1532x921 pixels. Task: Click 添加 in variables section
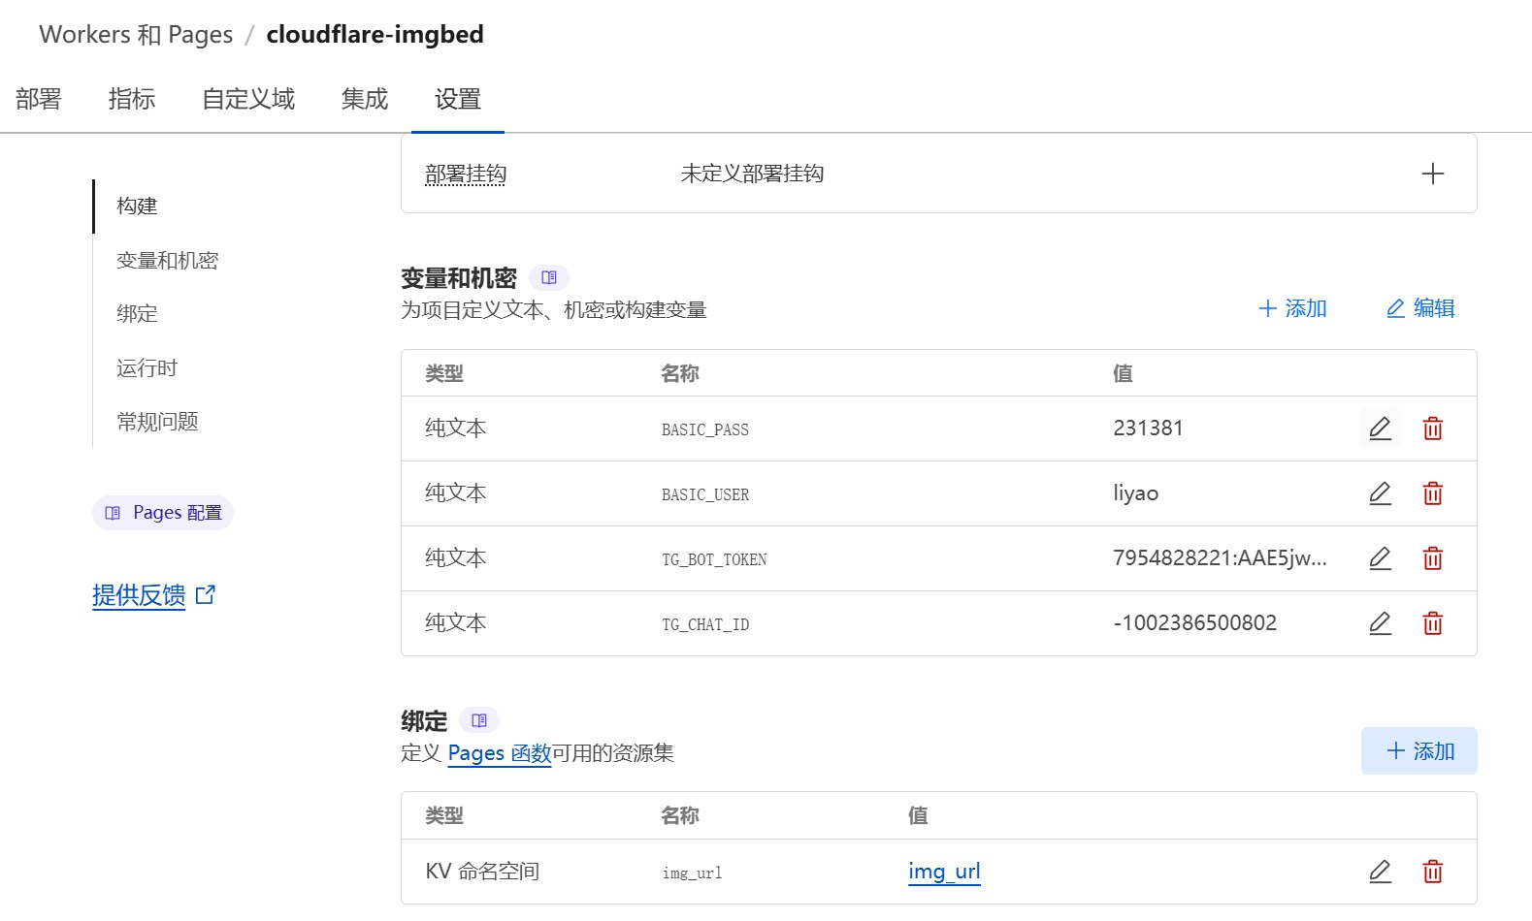coord(1292,308)
